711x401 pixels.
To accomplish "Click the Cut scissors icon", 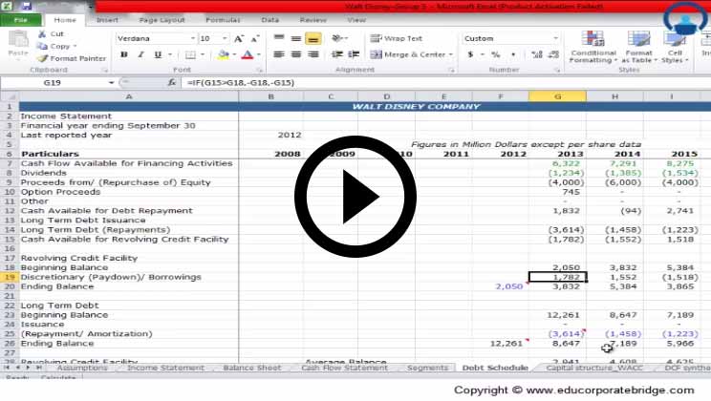I will (x=43, y=33).
